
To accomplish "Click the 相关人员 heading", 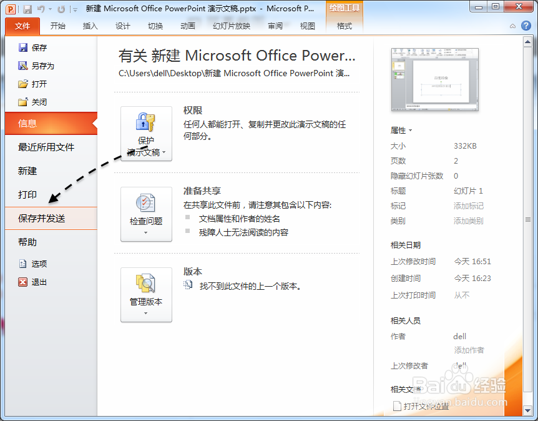I will coord(405,320).
